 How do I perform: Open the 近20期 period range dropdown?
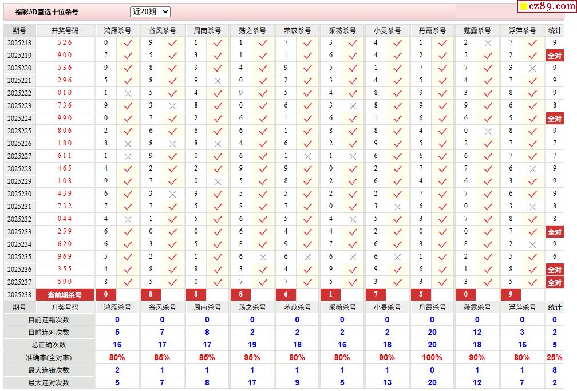pos(150,12)
